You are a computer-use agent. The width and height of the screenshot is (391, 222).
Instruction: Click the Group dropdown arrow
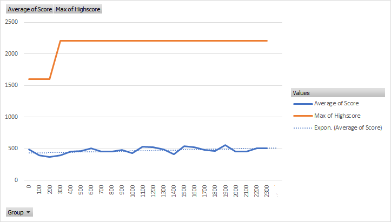29,212
